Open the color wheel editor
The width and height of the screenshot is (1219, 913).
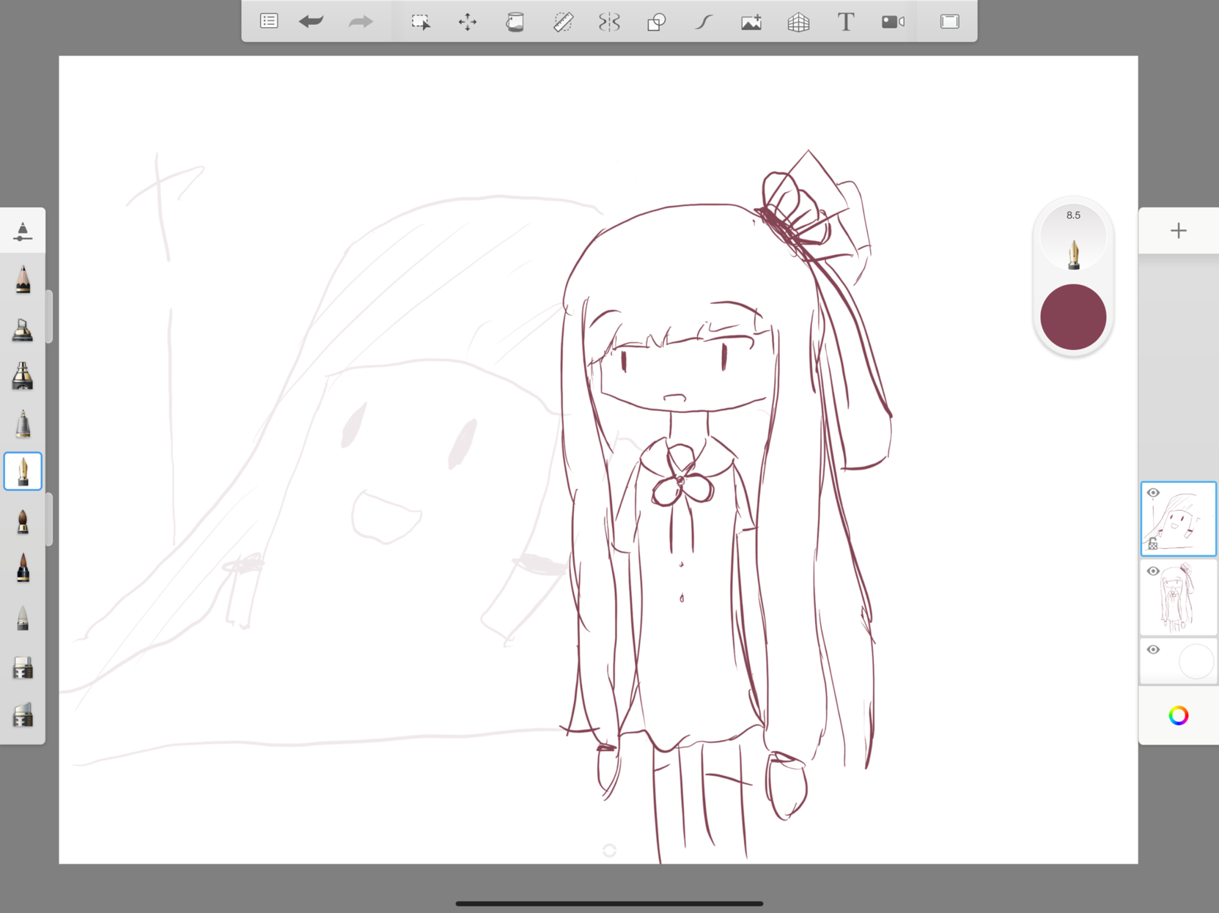point(1178,716)
